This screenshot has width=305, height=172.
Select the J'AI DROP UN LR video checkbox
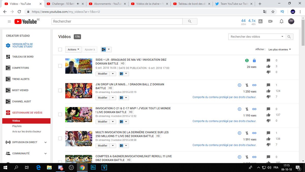60,90
